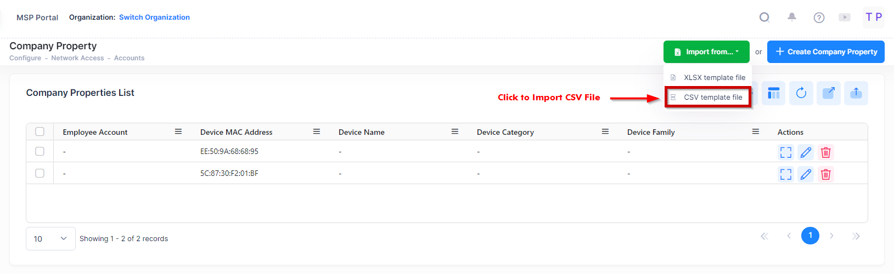
Task: Click Create Company Property button
Action: pyautogui.click(x=825, y=52)
